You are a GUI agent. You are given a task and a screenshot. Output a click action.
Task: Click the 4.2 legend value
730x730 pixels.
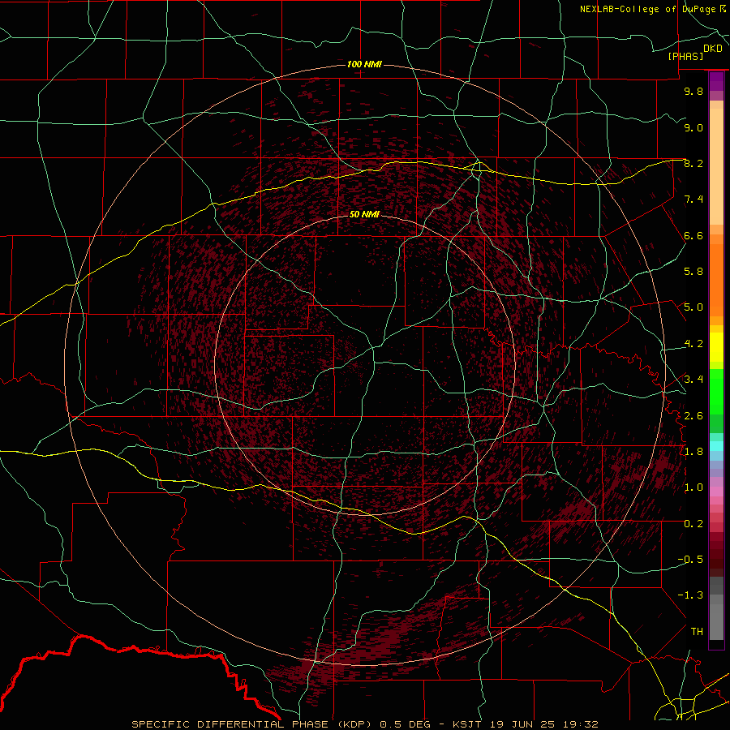(x=693, y=344)
